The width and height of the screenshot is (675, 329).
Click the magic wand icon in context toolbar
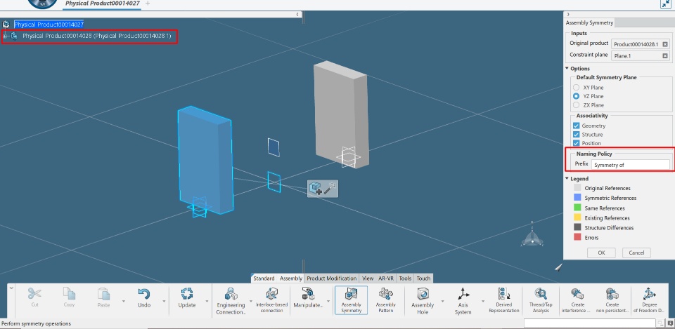[x=330, y=188]
